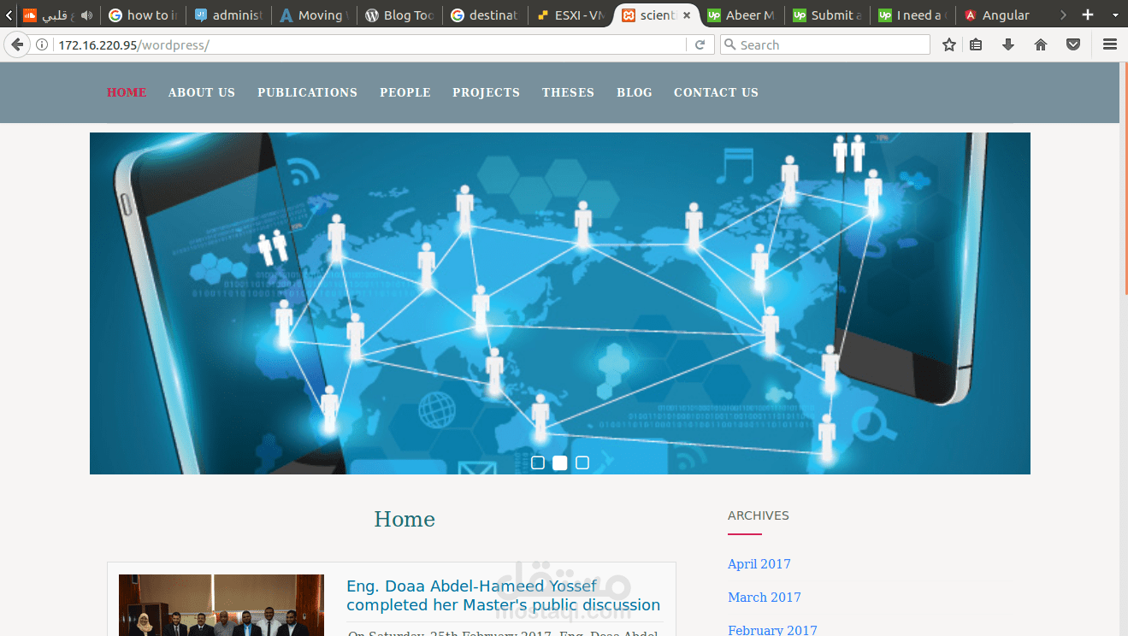Open a new browser tab with plus button

pos(1087,15)
